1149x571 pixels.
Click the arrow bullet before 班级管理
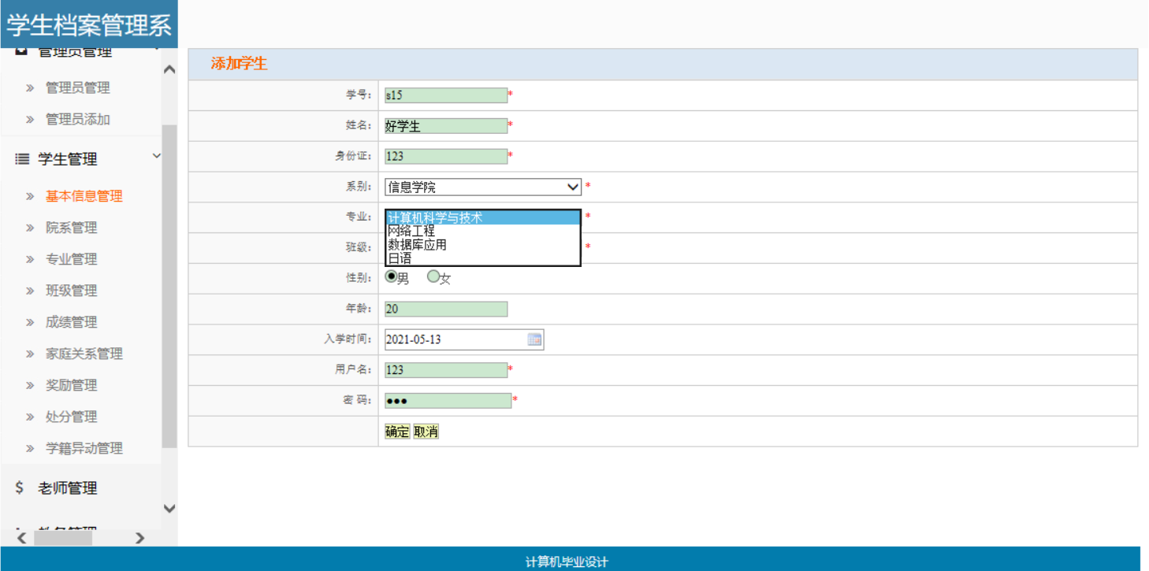(x=30, y=291)
